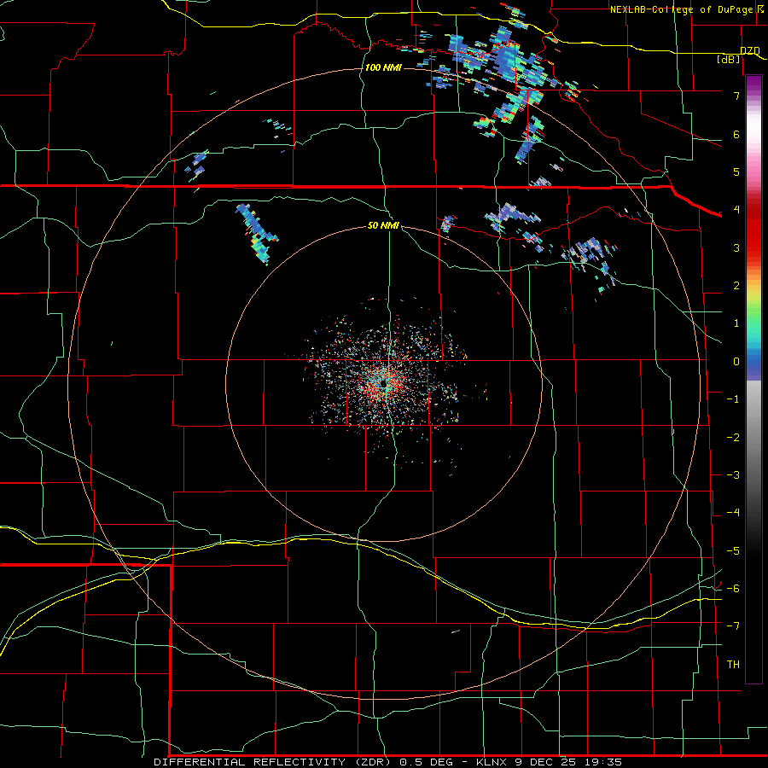Click 'DIFFERENTIAL REFLECTIVITY (ZDR)' in the caption
This screenshot has width=768, height=768.
[272, 762]
